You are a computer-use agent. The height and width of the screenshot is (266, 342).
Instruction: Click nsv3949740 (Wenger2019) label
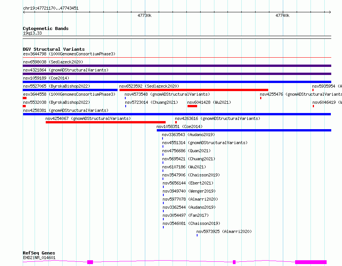pyautogui.click(x=189, y=191)
